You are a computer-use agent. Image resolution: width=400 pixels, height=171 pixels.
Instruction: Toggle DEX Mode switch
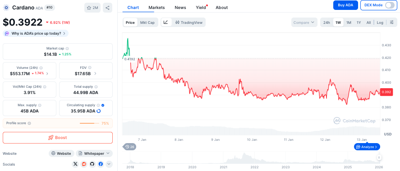point(390,5)
